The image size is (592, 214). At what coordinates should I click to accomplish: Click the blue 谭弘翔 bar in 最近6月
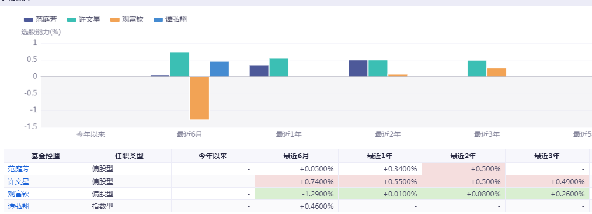coord(220,69)
